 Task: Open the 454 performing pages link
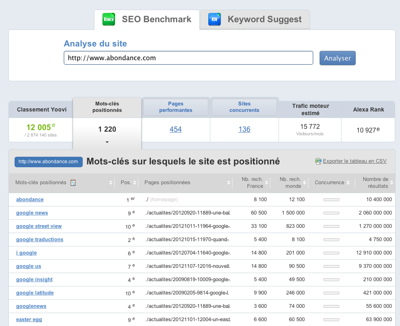click(176, 129)
